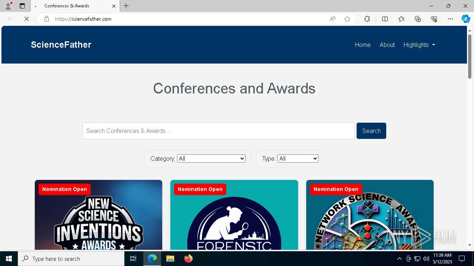Open the Edge profile icon

8,6
